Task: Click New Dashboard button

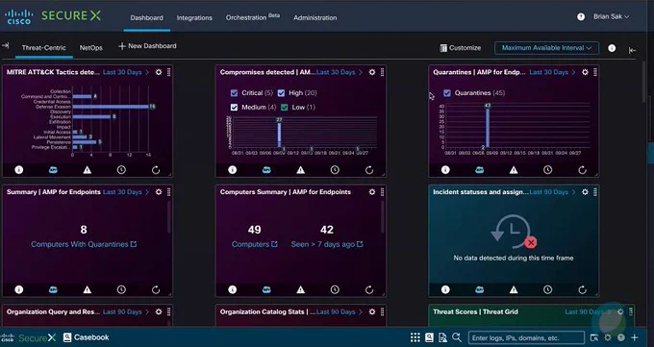Action: click(147, 46)
